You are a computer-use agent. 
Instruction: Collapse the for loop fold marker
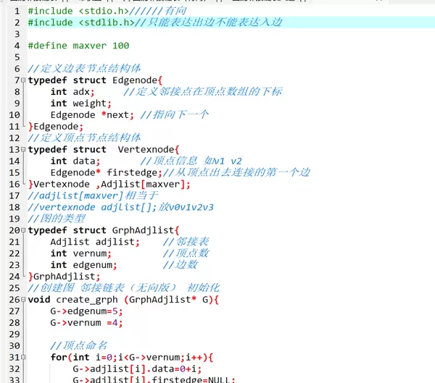point(24,357)
